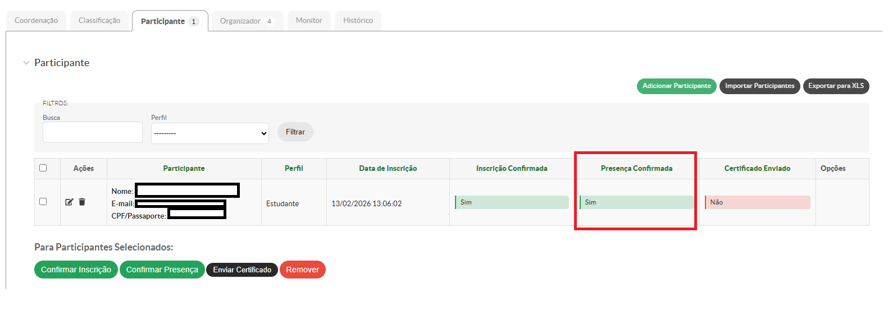Open the Perfil filter dropdown
888x311 pixels.
(x=210, y=133)
